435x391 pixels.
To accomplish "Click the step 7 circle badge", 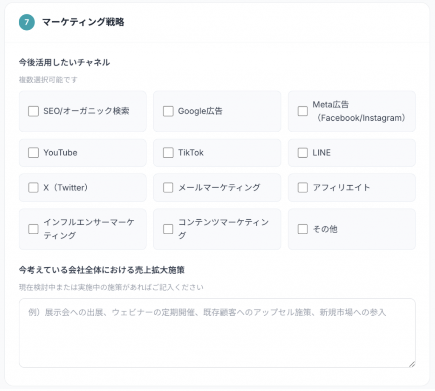I will [x=26, y=23].
